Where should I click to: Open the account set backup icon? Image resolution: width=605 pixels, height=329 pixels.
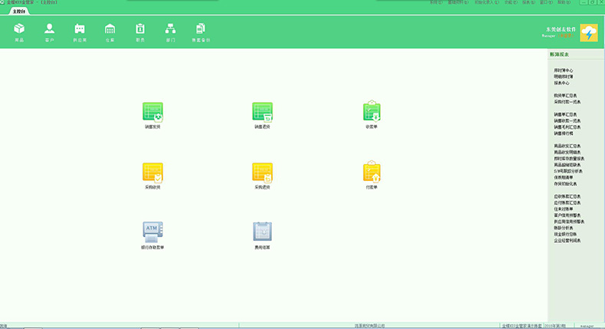(x=201, y=29)
